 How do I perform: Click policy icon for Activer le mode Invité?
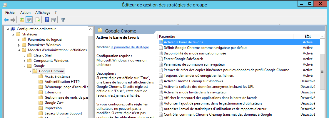pyautogui.click(x=161, y=92)
